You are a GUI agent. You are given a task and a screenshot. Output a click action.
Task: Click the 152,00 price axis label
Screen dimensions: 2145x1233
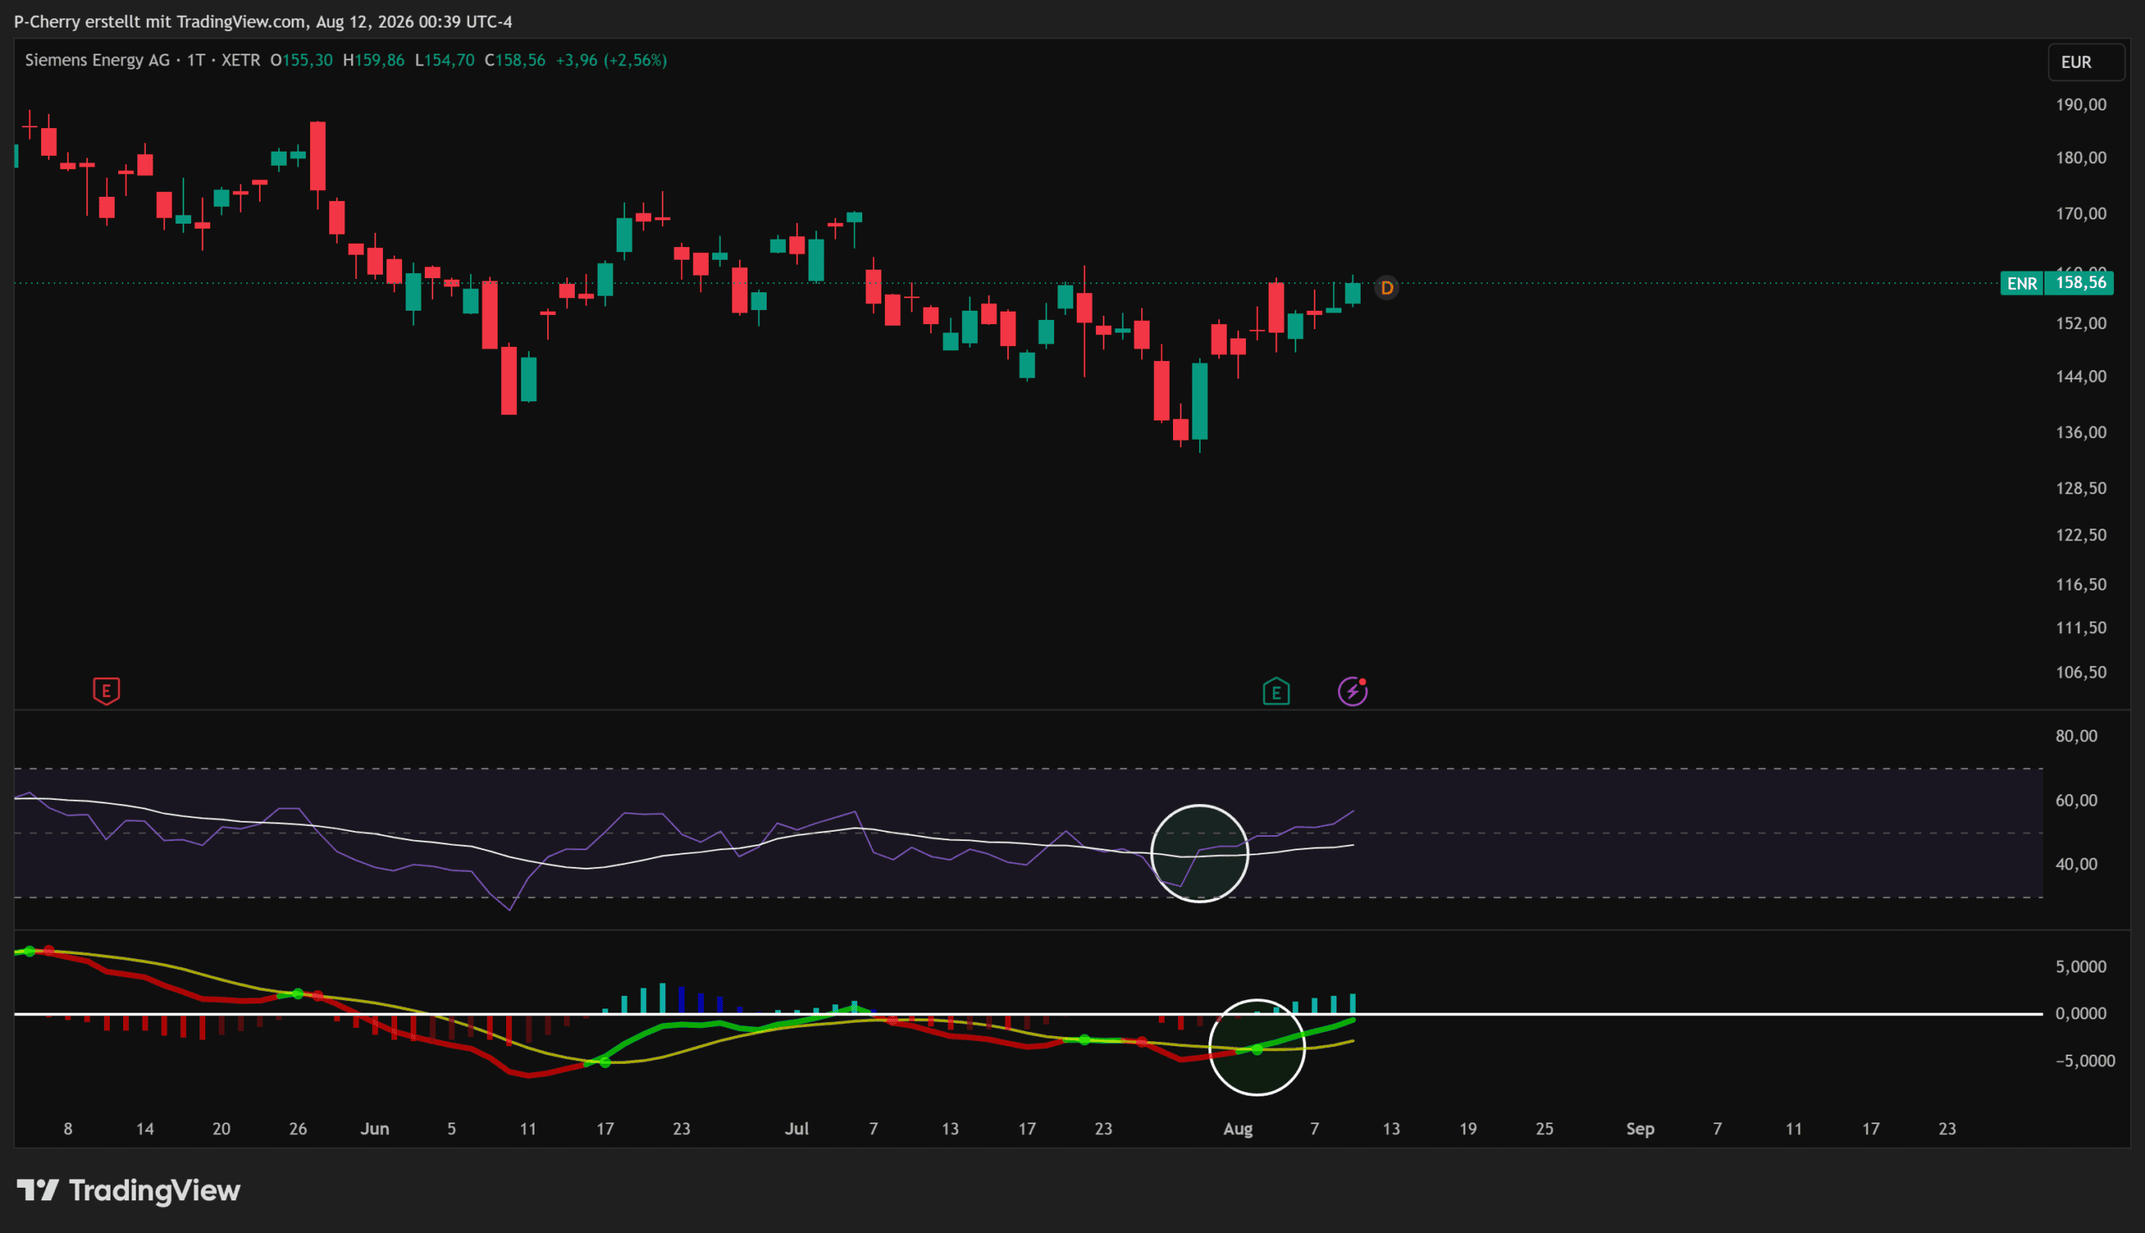(2080, 322)
